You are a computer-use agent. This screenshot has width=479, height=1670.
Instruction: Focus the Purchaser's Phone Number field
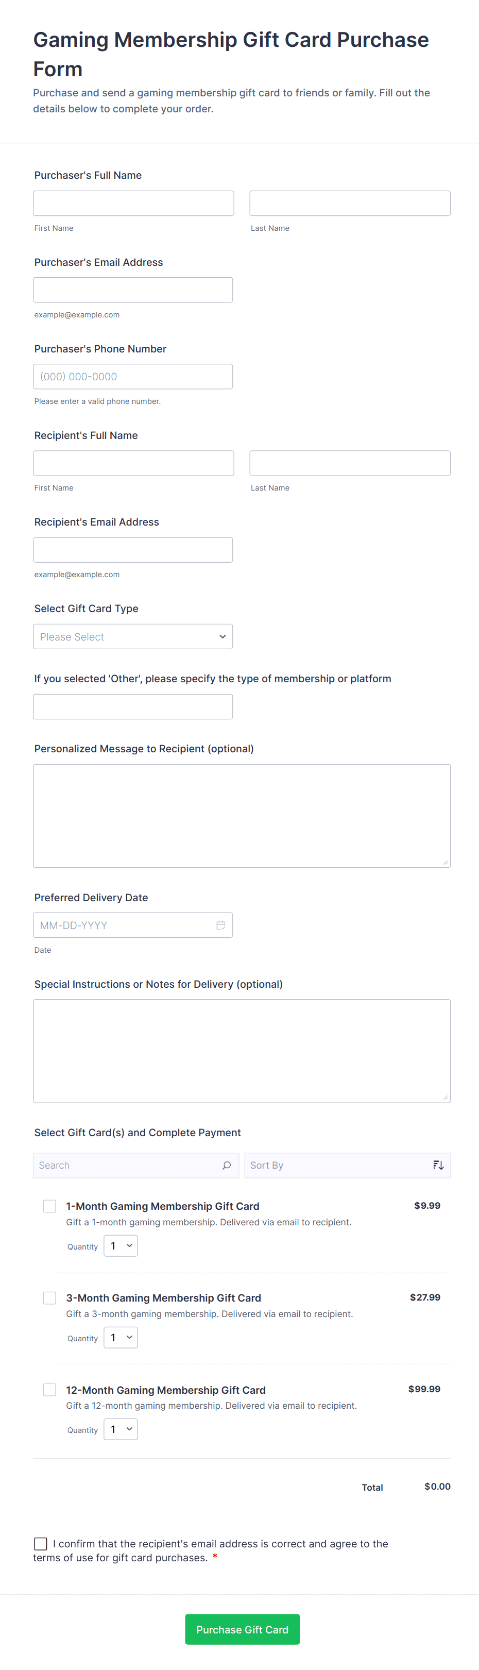[133, 377]
